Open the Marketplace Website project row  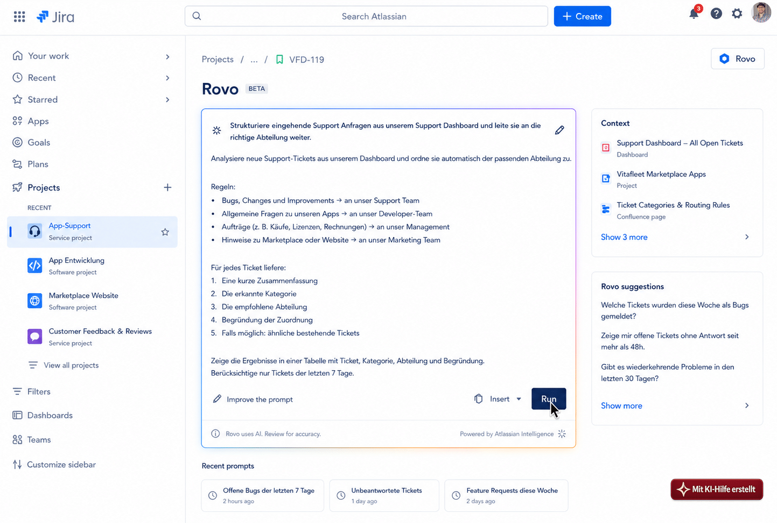(93, 301)
